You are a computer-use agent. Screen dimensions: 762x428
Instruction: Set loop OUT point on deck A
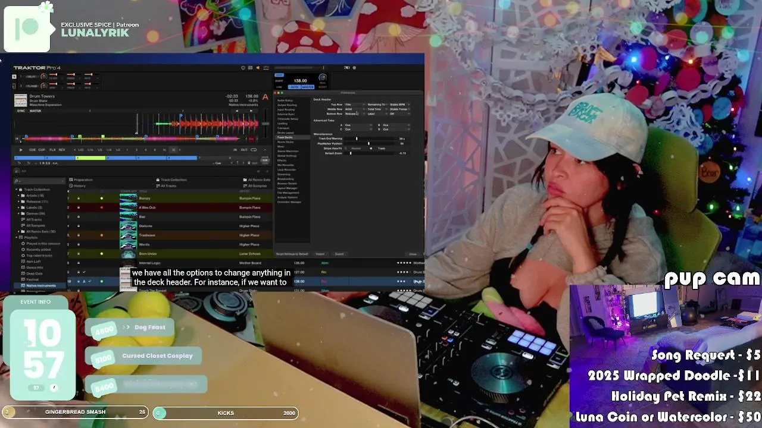pyautogui.click(x=244, y=150)
